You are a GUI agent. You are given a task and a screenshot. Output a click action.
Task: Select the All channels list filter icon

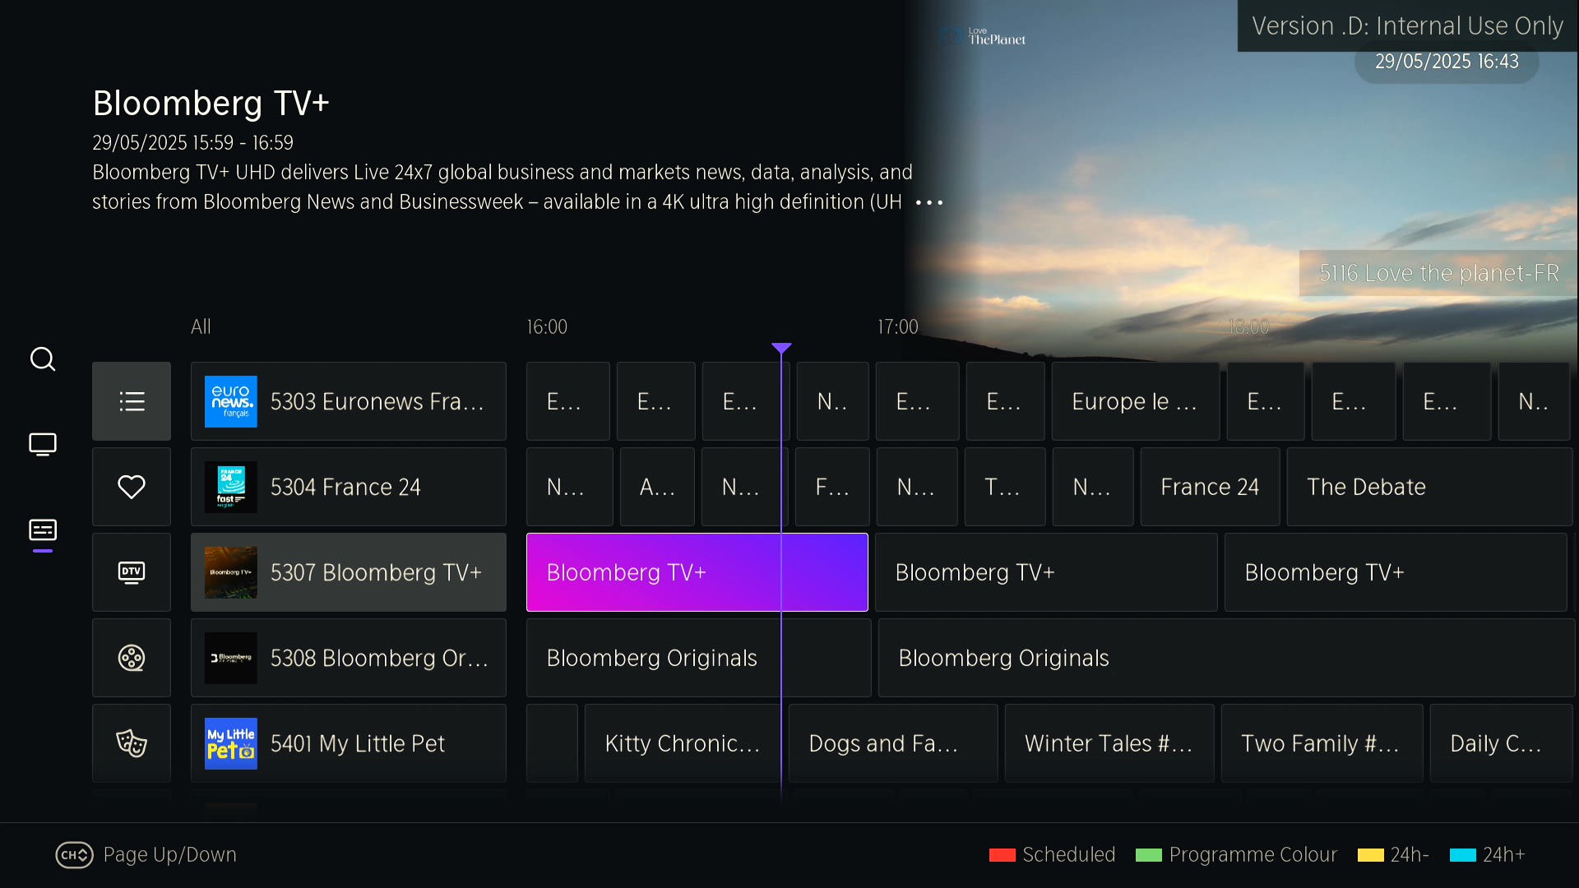(132, 401)
